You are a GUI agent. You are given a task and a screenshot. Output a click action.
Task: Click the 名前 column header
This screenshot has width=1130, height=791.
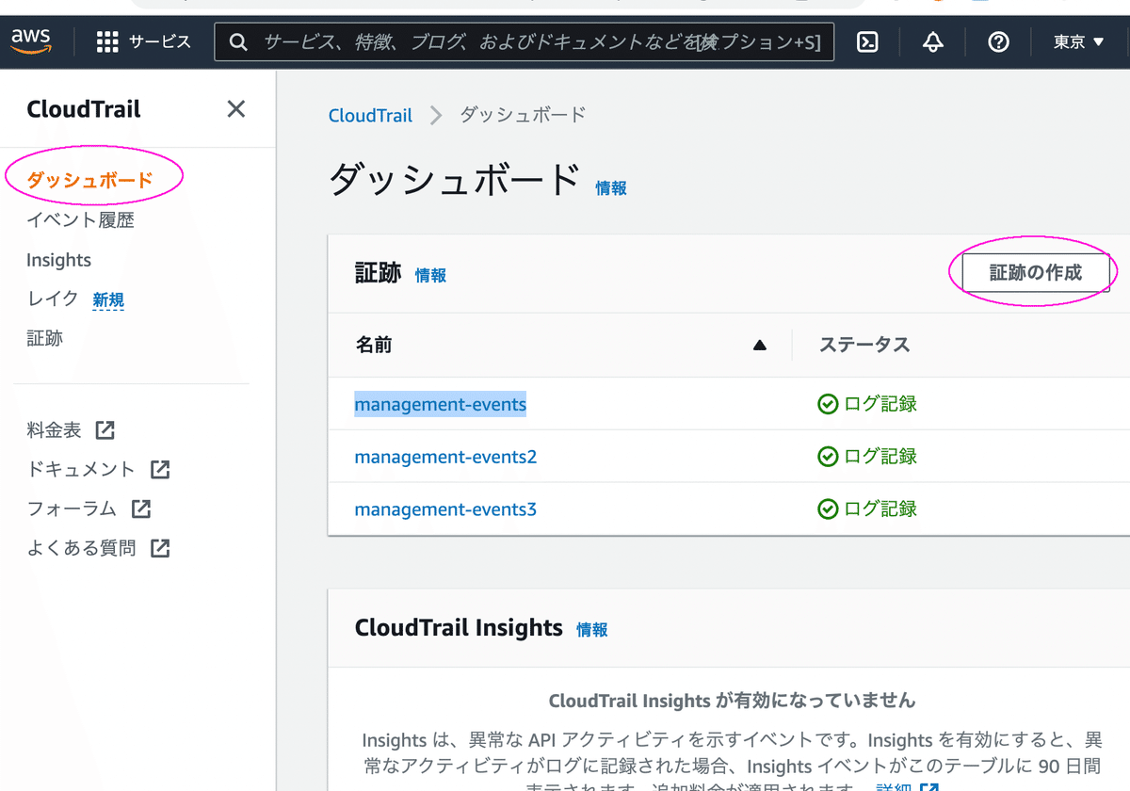tap(374, 345)
